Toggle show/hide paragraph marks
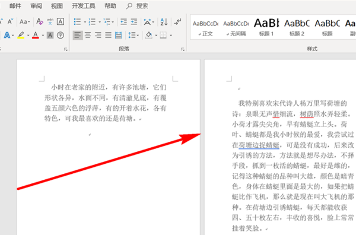 177,22
